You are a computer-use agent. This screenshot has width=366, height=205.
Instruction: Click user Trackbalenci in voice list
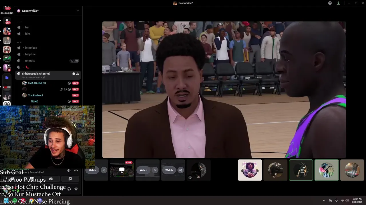pos(35,95)
